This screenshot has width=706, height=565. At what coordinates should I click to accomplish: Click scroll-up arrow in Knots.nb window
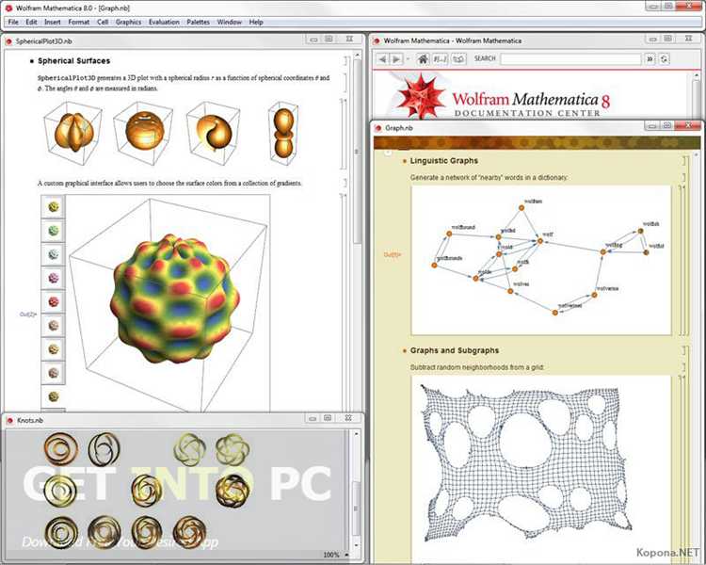click(x=356, y=434)
